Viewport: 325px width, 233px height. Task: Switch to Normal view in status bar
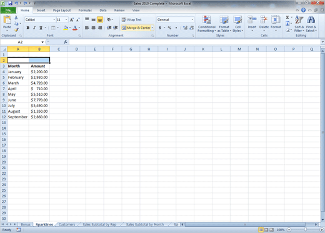(x=261, y=230)
